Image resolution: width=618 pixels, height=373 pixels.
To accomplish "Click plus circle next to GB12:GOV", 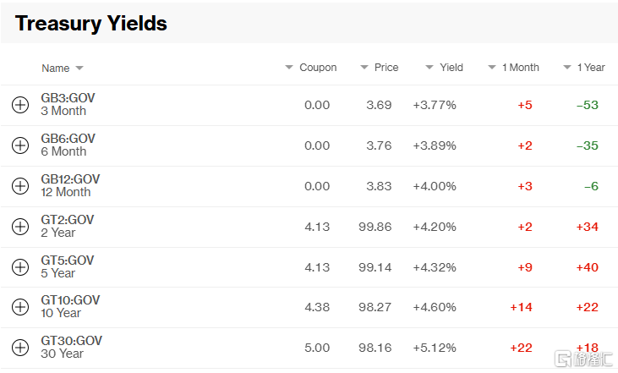I will (x=20, y=186).
